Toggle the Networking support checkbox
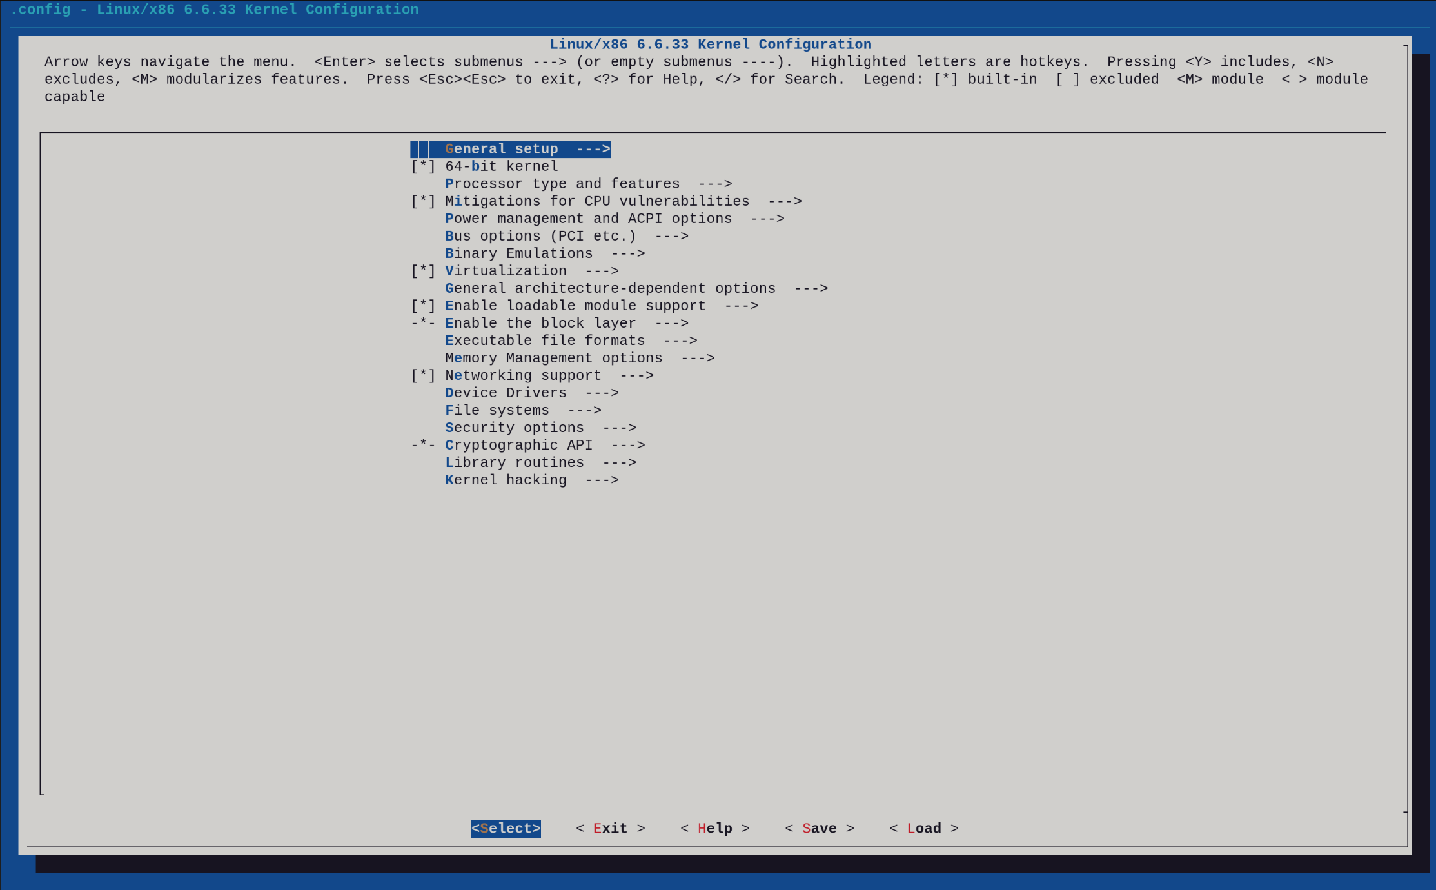The width and height of the screenshot is (1436, 890). 423,375
